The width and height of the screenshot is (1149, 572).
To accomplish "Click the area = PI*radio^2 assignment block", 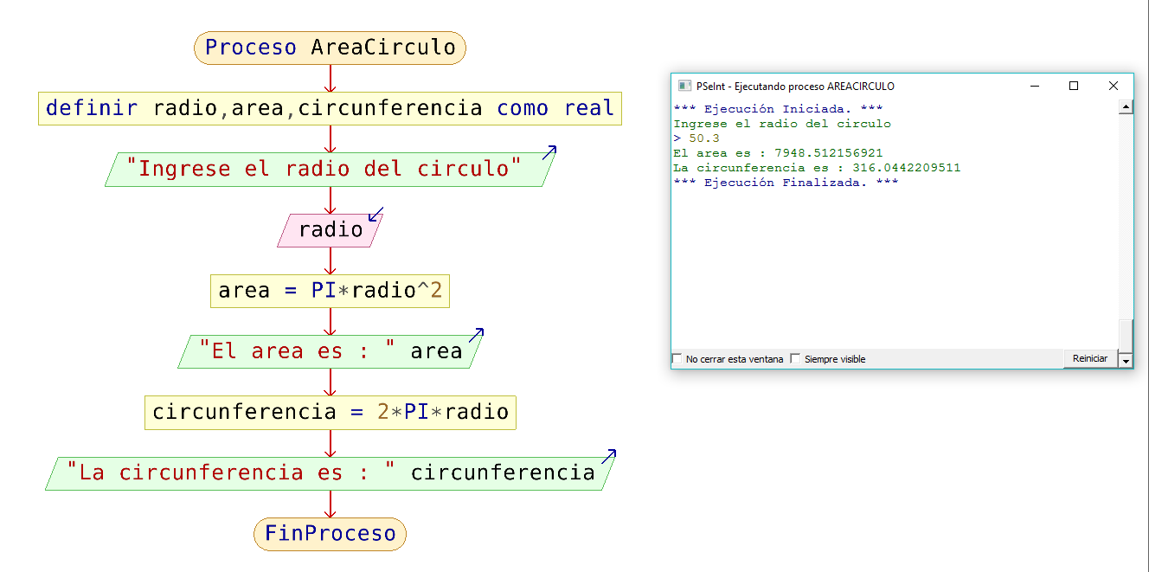I will (x=330, y=290).
